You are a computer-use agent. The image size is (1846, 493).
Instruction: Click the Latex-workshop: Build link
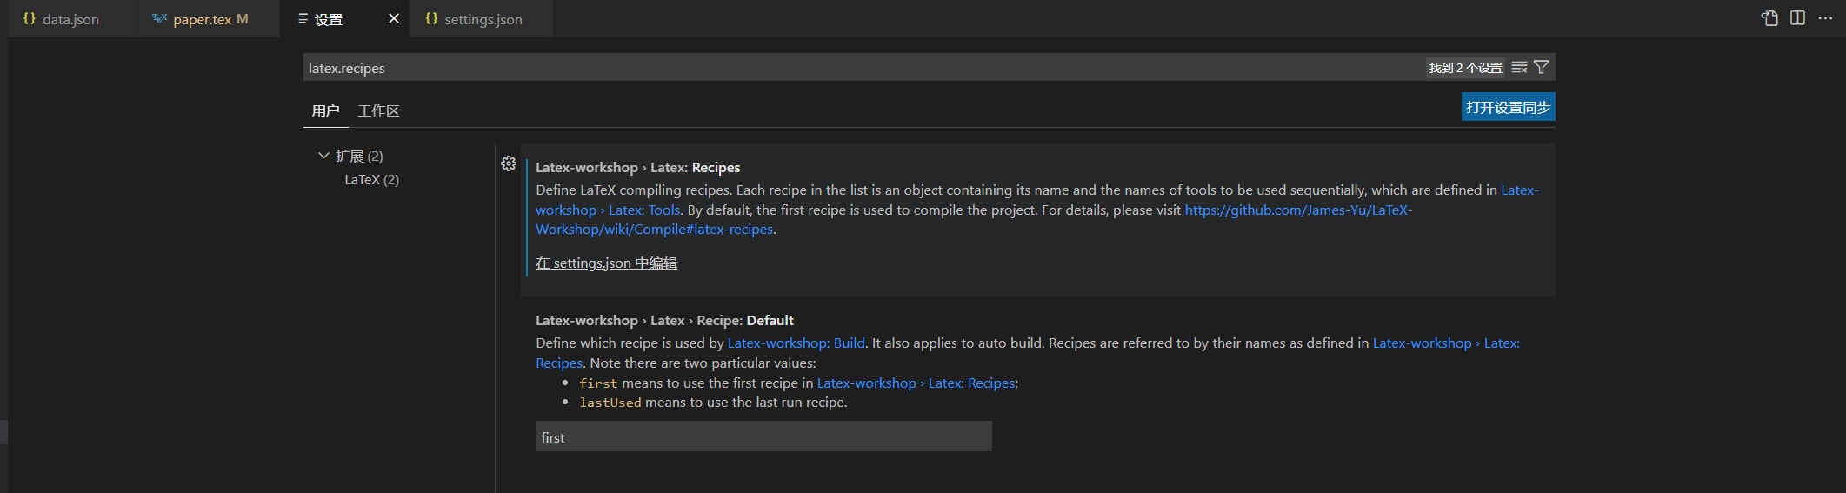point(796,343)
